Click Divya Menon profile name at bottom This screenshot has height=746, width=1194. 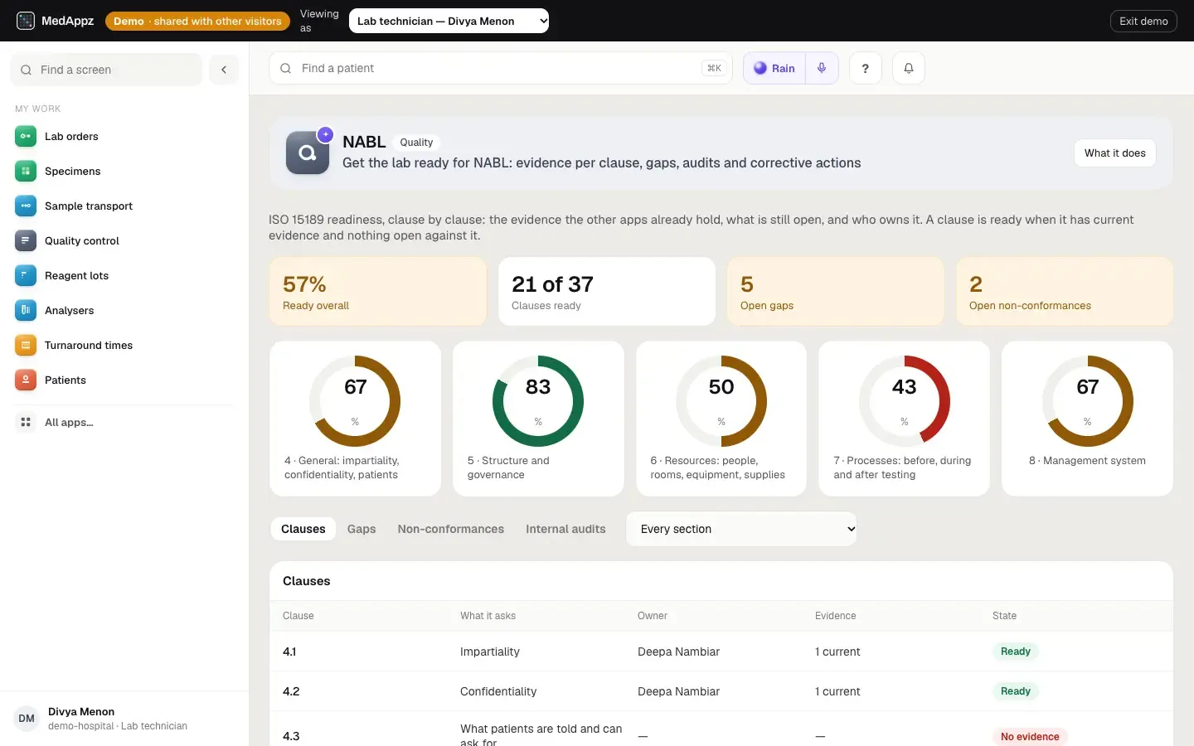coord(81,711)
